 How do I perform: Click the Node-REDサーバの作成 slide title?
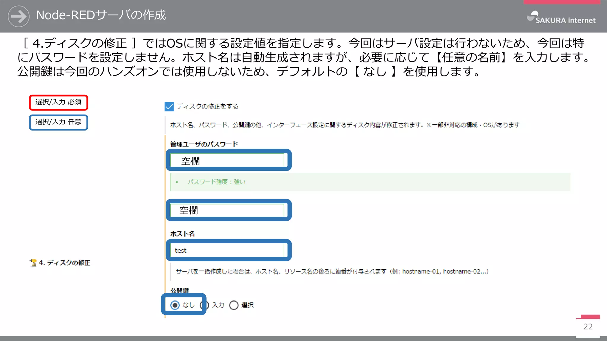[x=101, y=15]
